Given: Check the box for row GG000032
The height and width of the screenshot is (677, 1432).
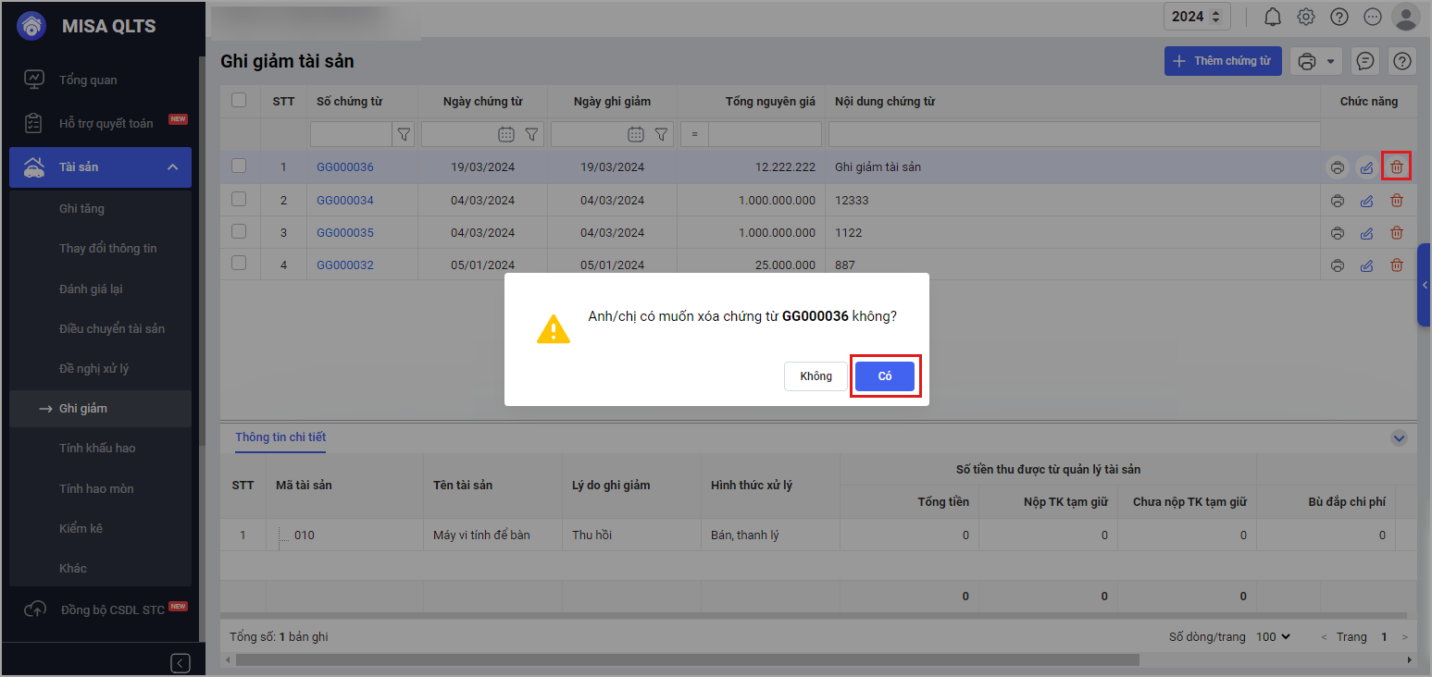Looking at the screenshot, I should [239, 264].
